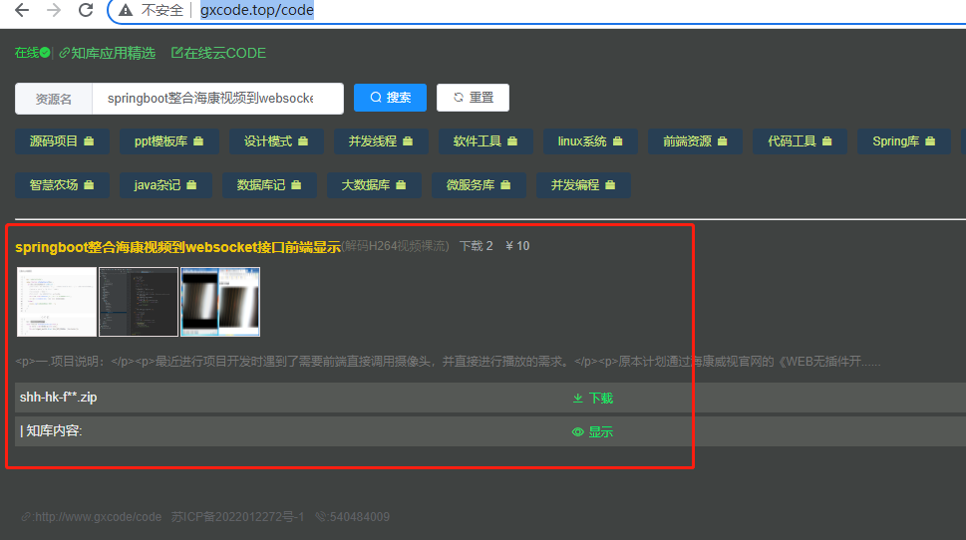The width and height of the screenshot is (966, 540).
Task: Click the ¥ 10 price text
Action: coord(517,246)
